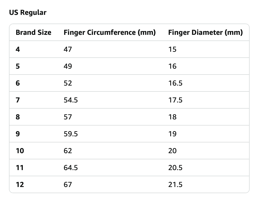Click the 16 diameter value for size 5
The image size is (255, 208).
coord(172,66)
